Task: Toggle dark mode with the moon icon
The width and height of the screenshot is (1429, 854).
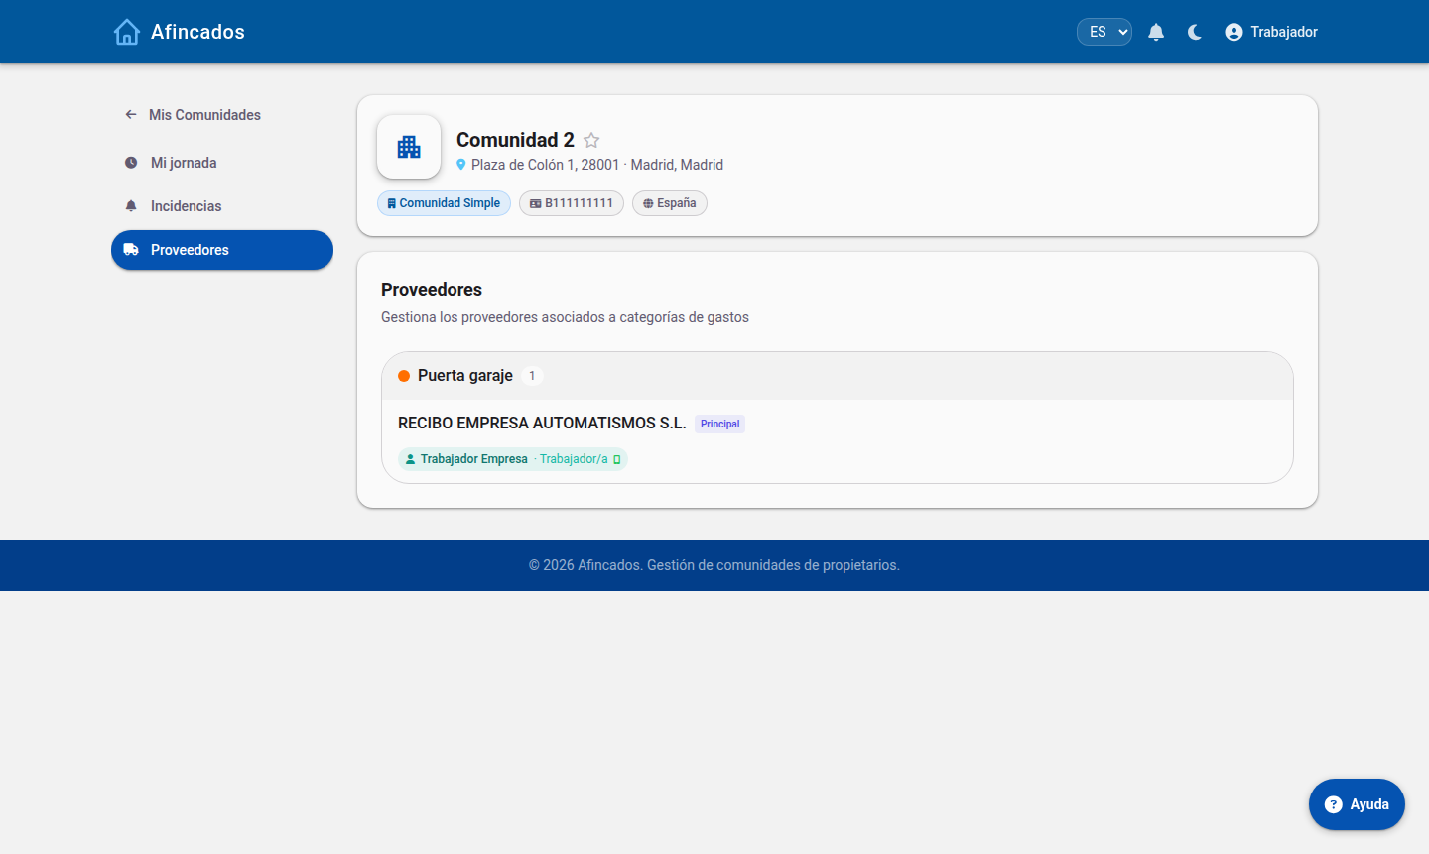Action: click(1195, 32)
